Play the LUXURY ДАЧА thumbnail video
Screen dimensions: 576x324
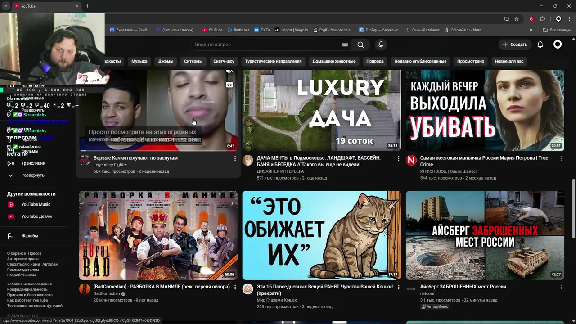[321, 110]
